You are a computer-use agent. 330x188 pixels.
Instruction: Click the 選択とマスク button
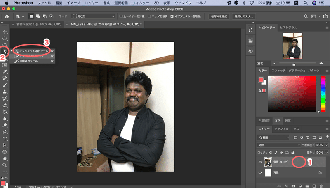[x=244, y=16]
